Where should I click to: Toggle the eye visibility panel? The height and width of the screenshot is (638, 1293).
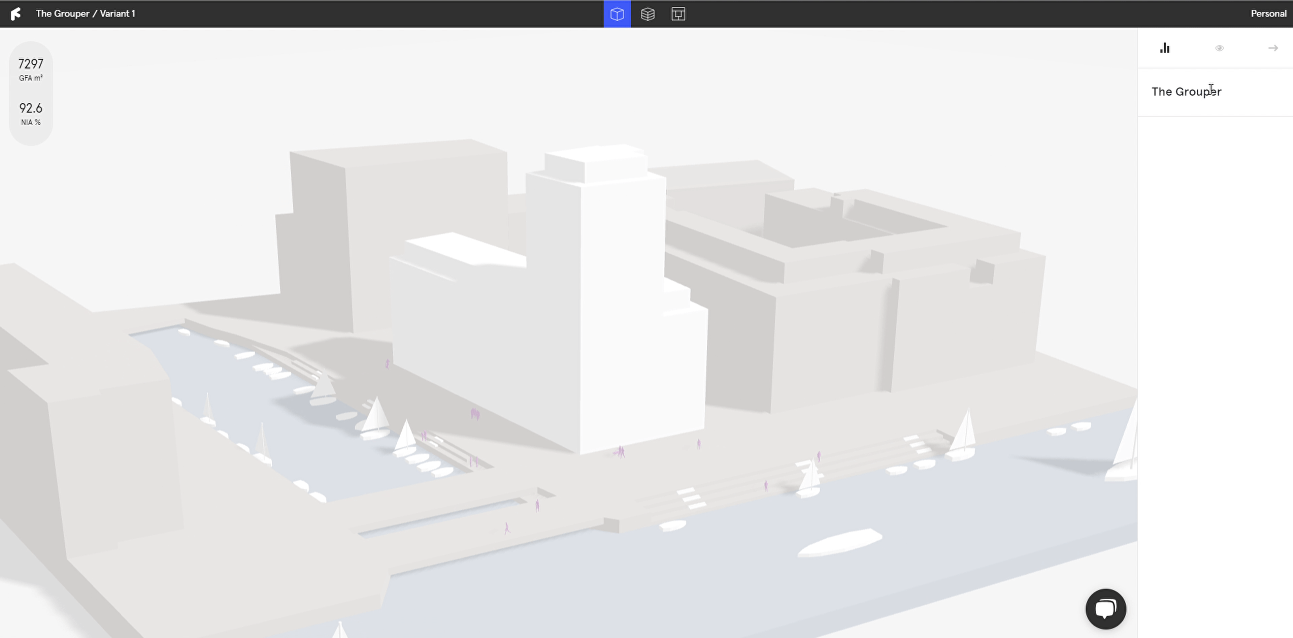(x=1219, y=48)
